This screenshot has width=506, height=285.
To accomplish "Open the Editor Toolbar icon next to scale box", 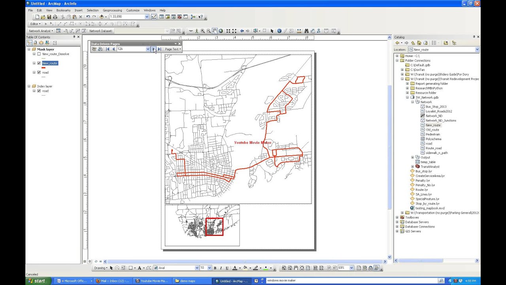I will point(154,17).
